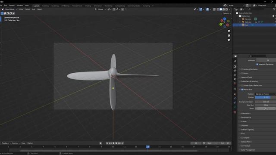Toggle the Viewport Denoising checkbox

click(257, 64)
